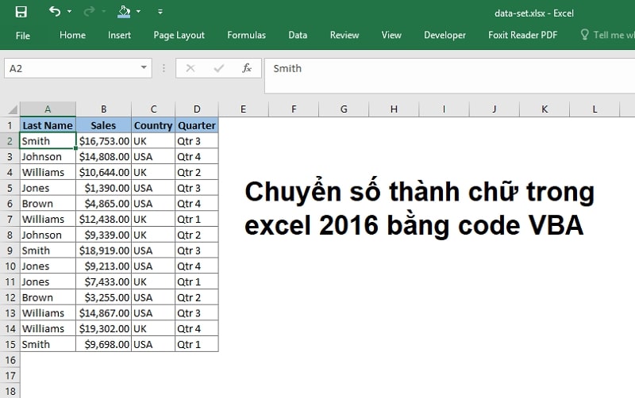Open the Page Layout tab
The height and width of the screenshot is (398, 635).
(x=179, y=35)
